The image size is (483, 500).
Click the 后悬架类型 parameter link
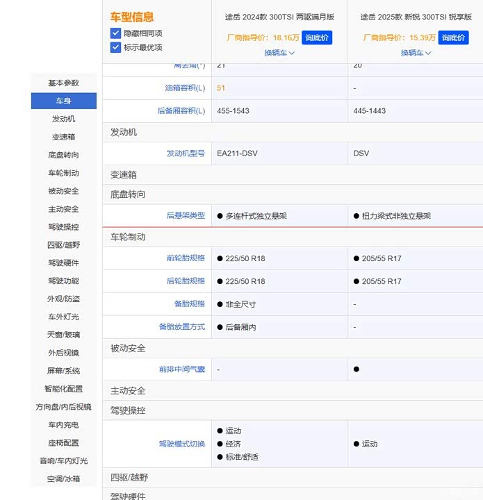point(186,216)
